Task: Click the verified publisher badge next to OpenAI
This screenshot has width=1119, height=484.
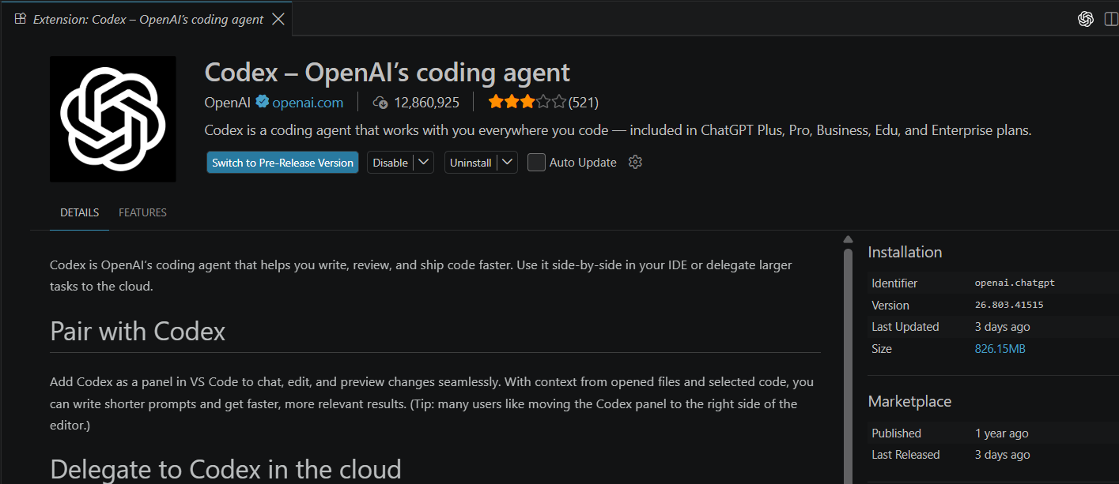Action: tap(262, 102)
